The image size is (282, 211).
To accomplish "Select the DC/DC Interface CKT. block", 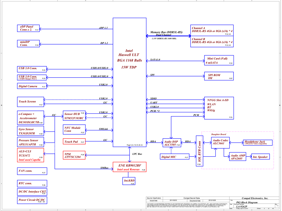I will click(32, 192).
